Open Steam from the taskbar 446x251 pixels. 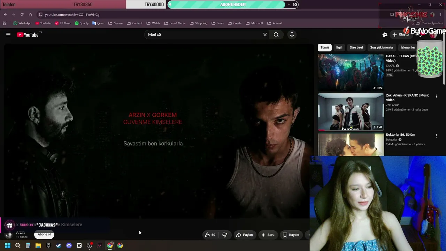(59, 245)
